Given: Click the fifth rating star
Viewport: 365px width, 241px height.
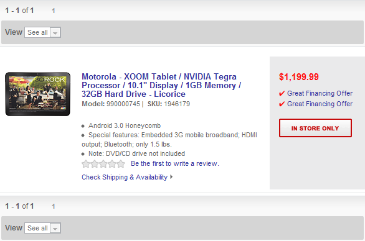Looking at the screenshot, I should (x=121, y=164).
